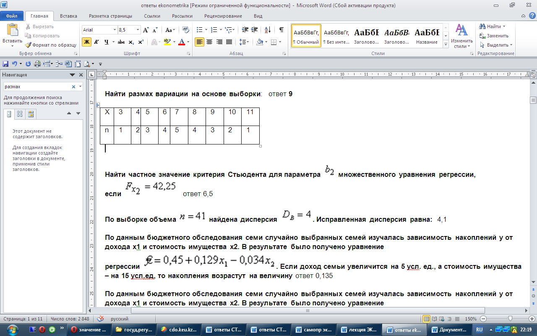Open Change Styles (Изменить стили)
The image size is (537, 336).
pyautogui.click(x=462, y=36)
